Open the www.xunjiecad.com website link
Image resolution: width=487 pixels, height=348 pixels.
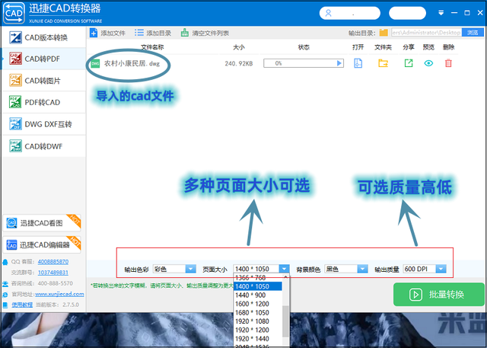click(x=59, y=294)
